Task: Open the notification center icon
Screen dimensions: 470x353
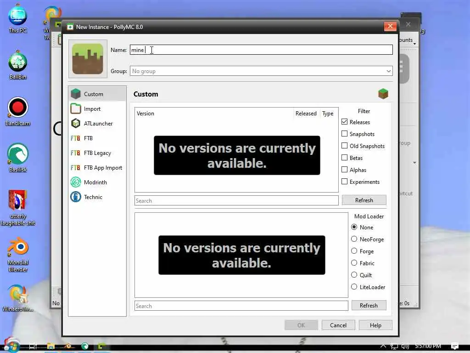Action: [455, 346]
